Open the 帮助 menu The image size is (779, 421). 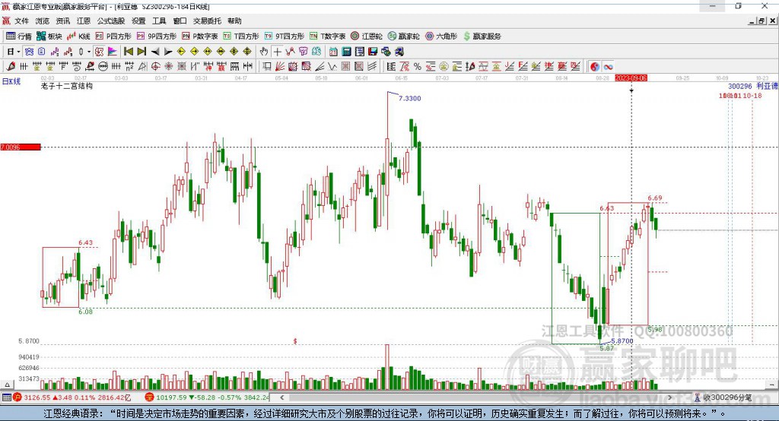(234, 21)
